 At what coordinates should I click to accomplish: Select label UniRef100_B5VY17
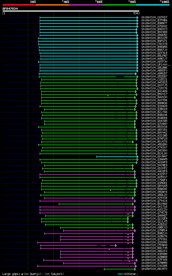click(154, 94)
